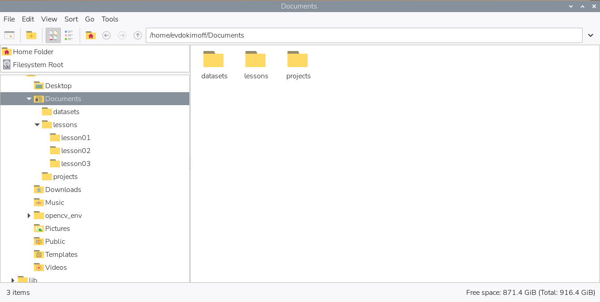This screenshot has height=302, width=600.
Task: Go back using the left arrow icon
Action: tap(106, 35)
